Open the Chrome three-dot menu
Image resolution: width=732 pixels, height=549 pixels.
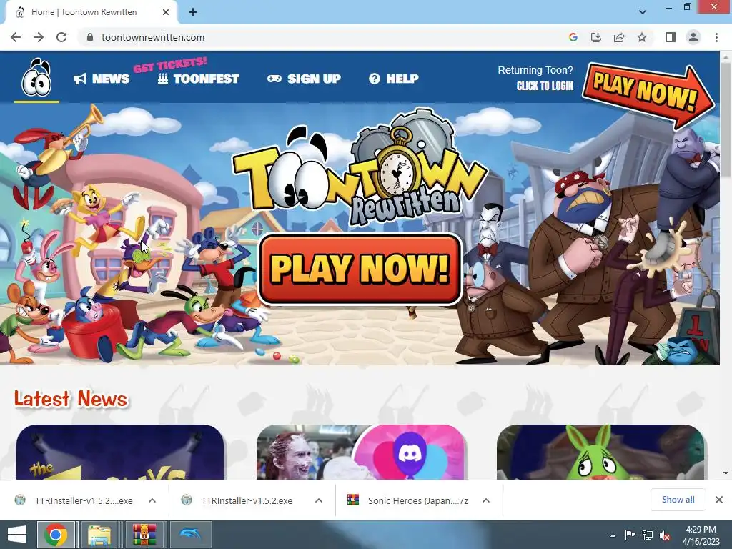point(716,37)
